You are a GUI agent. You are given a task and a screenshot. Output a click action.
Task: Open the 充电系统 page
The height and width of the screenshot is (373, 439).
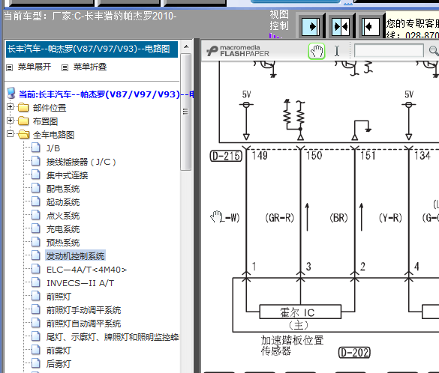click(63, 229)
